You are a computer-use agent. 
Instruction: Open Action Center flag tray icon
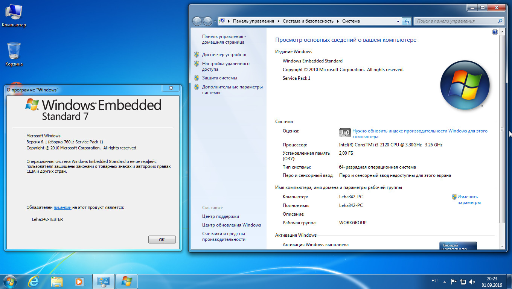pyautogui.click(x=454, y=281)
